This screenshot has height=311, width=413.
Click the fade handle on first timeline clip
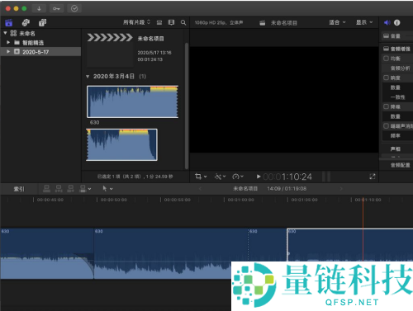pyautogui.click(x=74, y=254)
